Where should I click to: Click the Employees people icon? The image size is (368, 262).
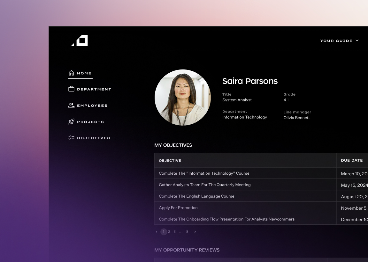click(x=71, y=105)
